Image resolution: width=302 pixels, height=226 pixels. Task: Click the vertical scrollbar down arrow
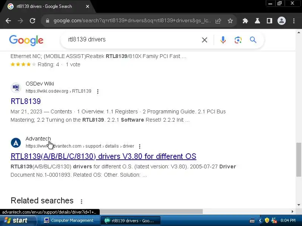tap(299, 205)
